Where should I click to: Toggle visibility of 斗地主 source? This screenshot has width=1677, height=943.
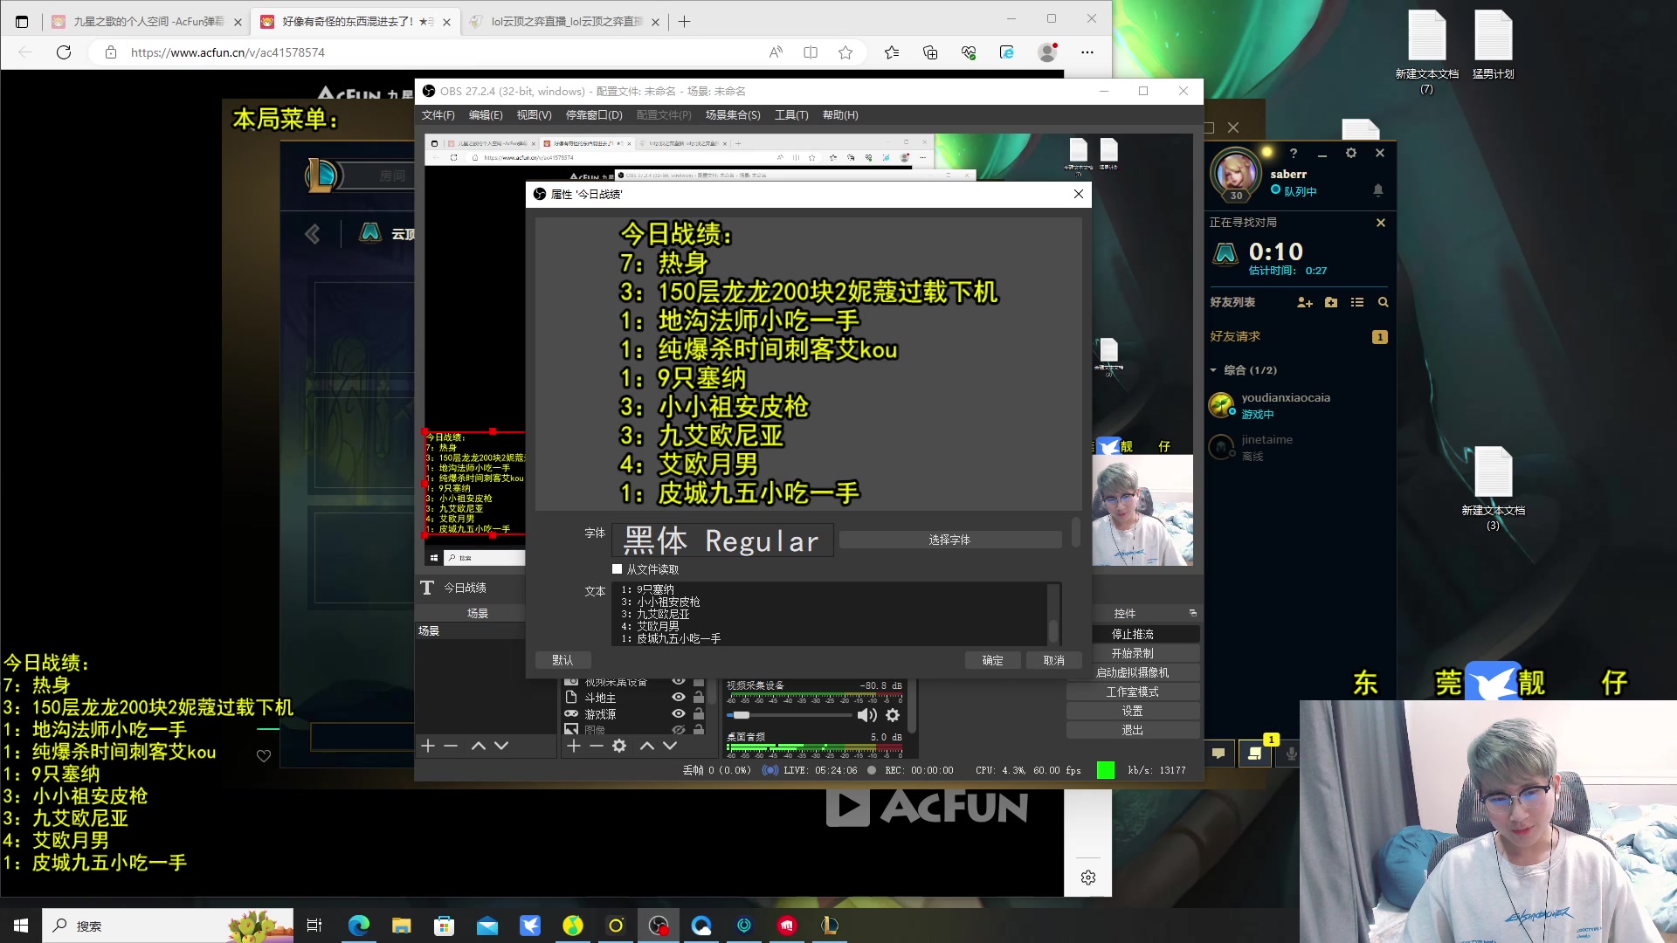click(x=678, y=698)
